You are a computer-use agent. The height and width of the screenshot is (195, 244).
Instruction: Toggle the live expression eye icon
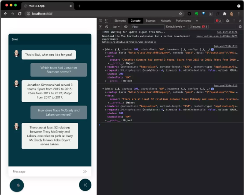click(126, 27)
